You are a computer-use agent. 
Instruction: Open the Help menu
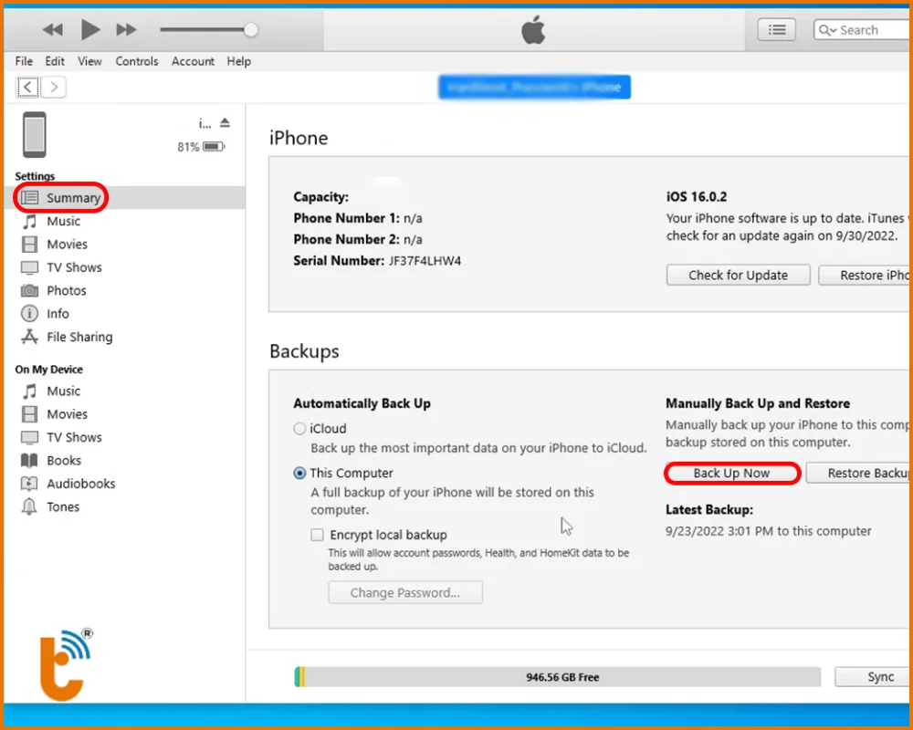click(238, 61)
